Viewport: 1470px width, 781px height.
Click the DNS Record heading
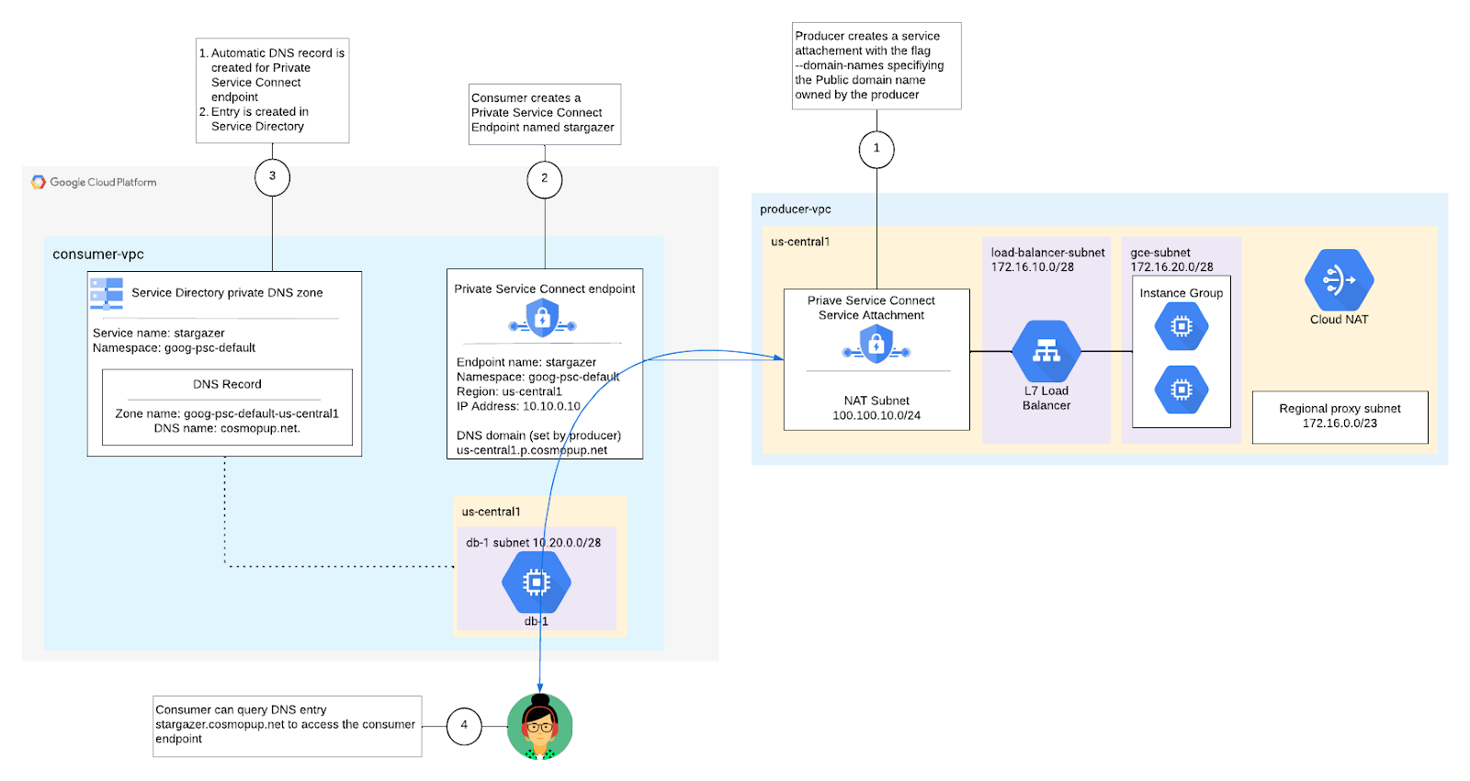coord(227,384)
